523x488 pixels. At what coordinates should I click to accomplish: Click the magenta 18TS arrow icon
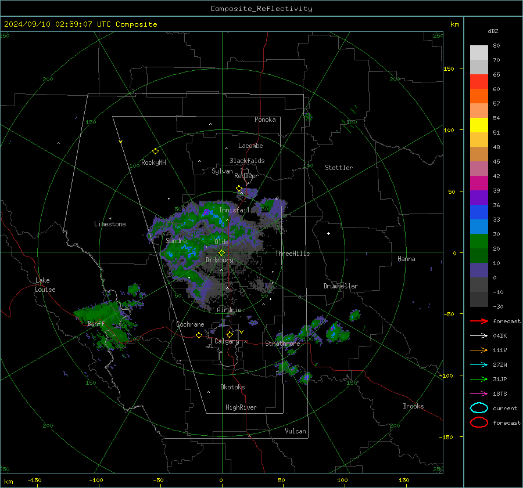click(x=479, y=394)
